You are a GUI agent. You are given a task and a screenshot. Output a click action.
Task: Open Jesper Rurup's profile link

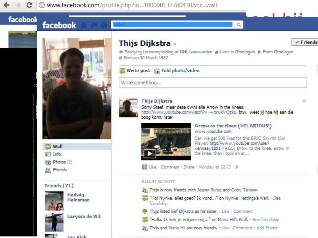pyautogui.click(x=209, y=190)
